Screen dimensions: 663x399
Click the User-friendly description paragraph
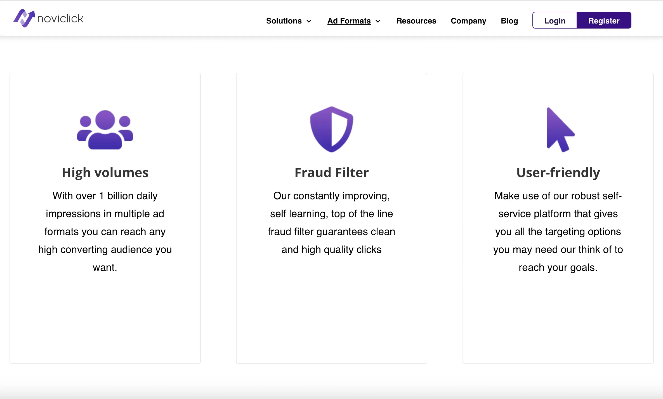[558, 231]
